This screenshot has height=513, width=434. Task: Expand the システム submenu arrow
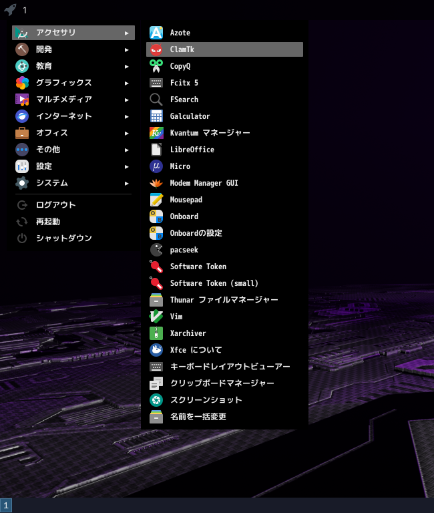127,183
